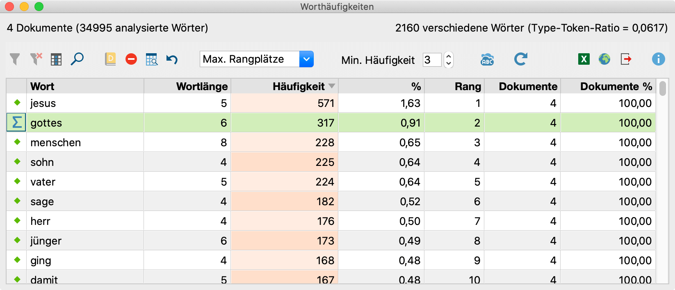The height and width of the screenshot is (290, 675).
Task: Sort by the Häufigkeit column header
Action: tap(299, 86)
